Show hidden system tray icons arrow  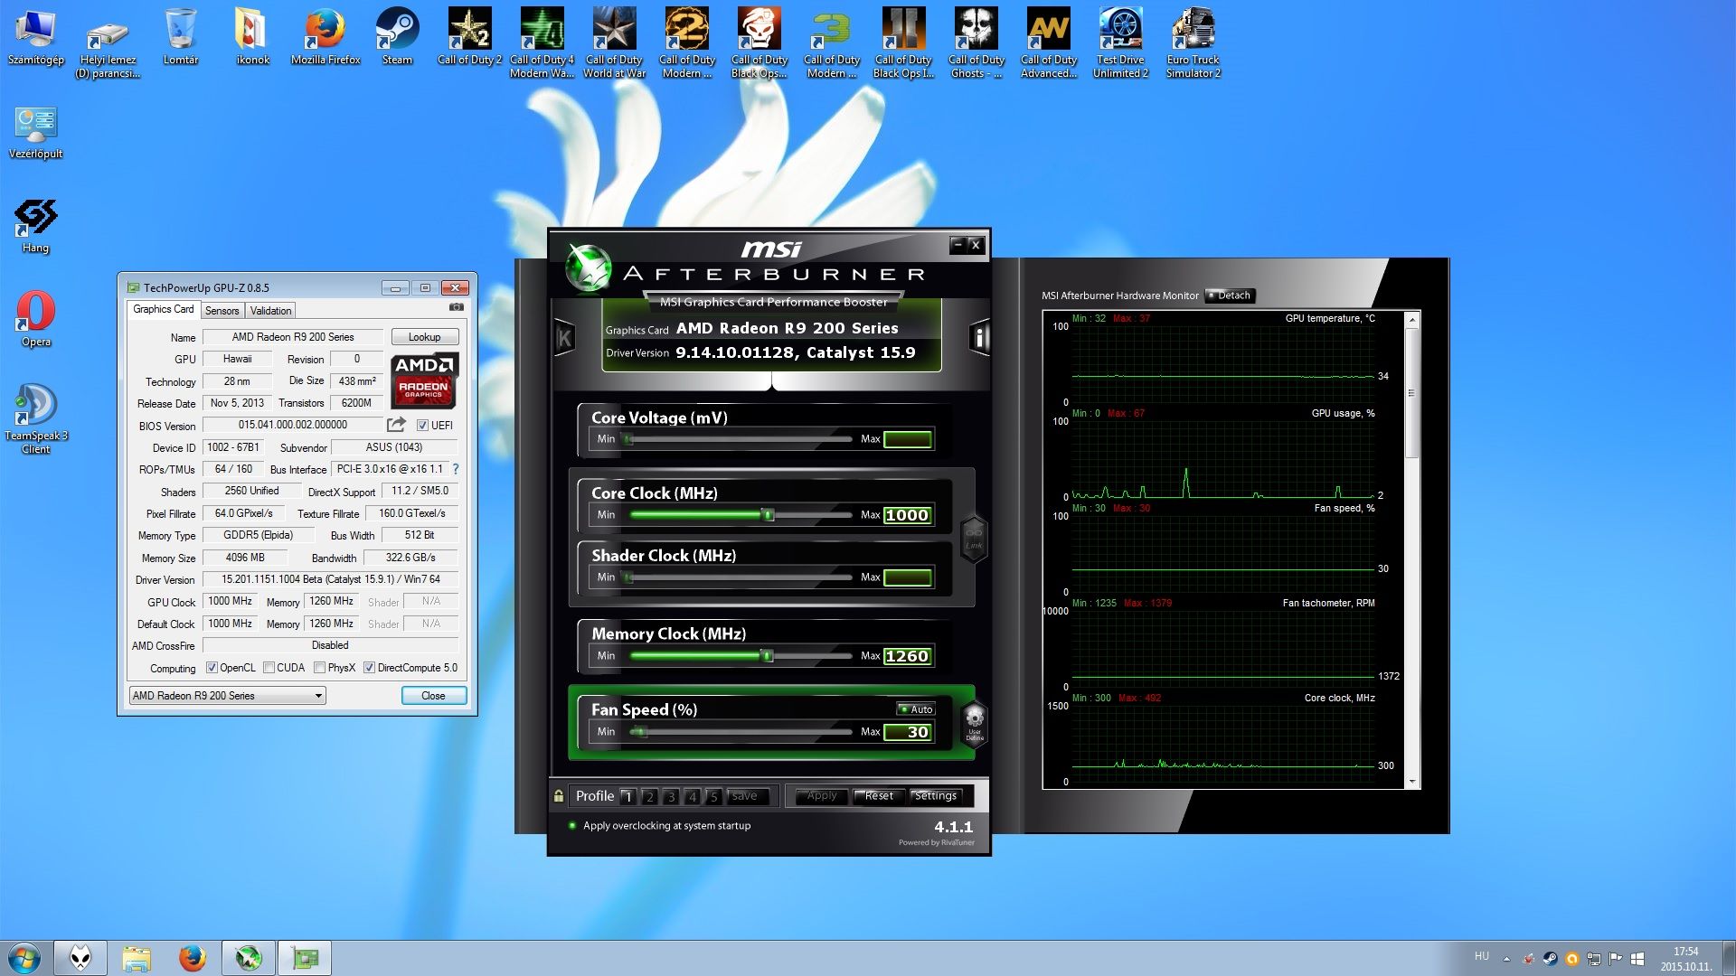click(1506, 959)
